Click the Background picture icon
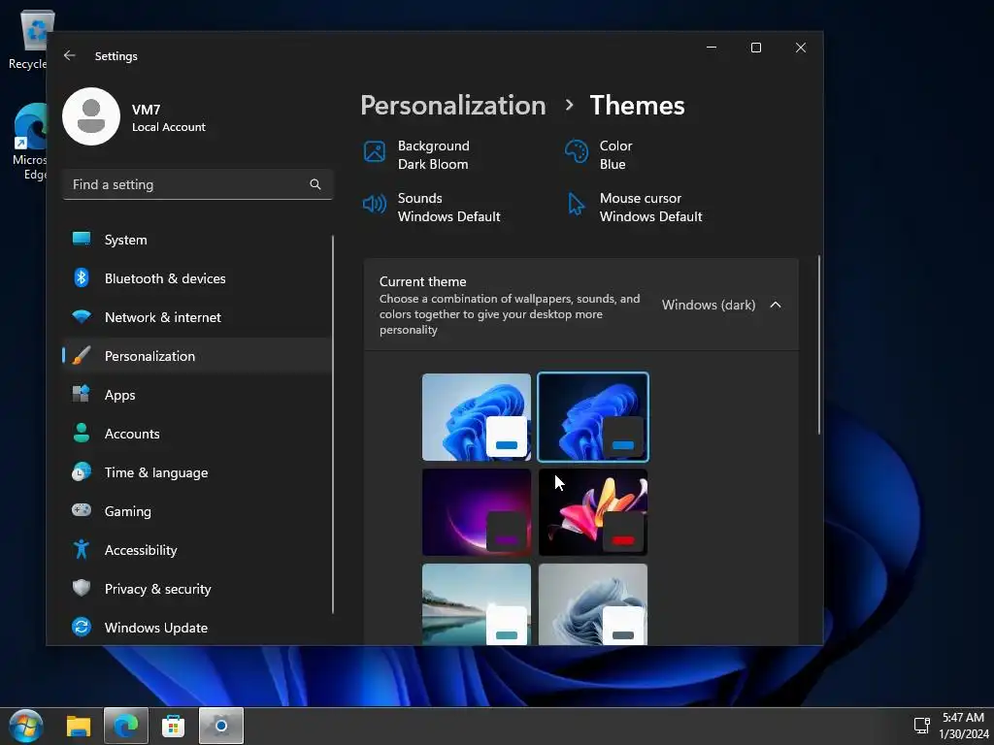Screen dimensions: 994x745 tap(374, 152)
